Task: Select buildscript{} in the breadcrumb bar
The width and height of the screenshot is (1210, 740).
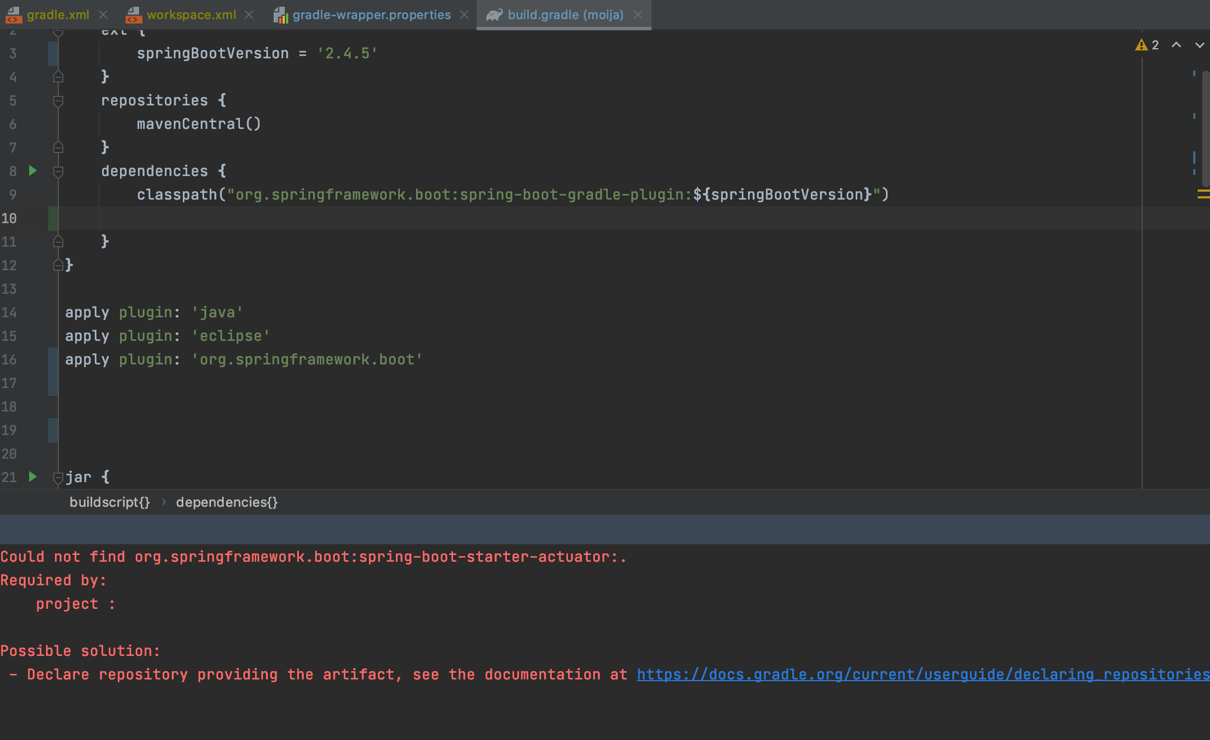Action: 110,502
